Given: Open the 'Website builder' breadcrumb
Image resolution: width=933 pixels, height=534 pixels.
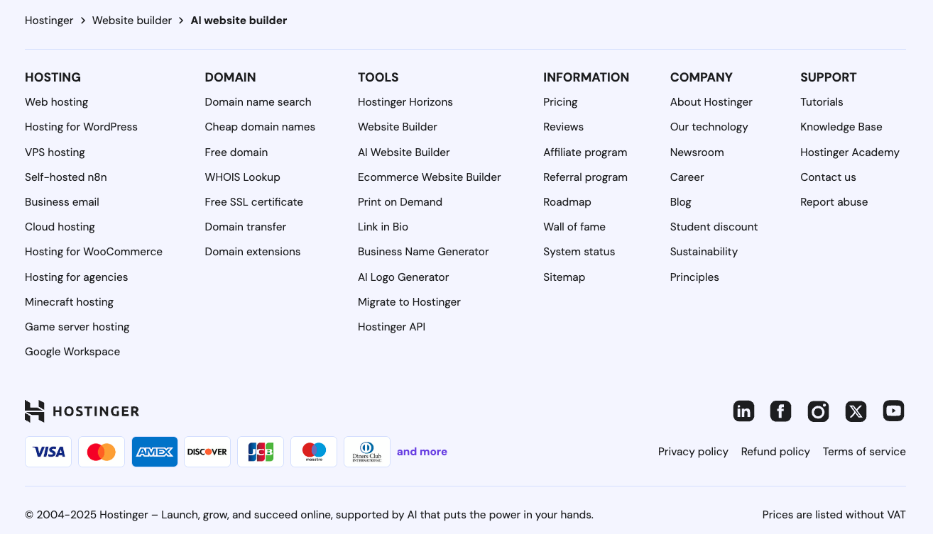Looking at the screenshot, I should [x=132, y=20].
